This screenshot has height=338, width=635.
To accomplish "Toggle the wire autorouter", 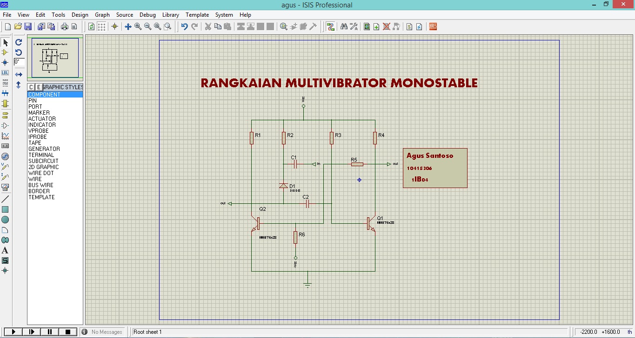I will (331, 26).
